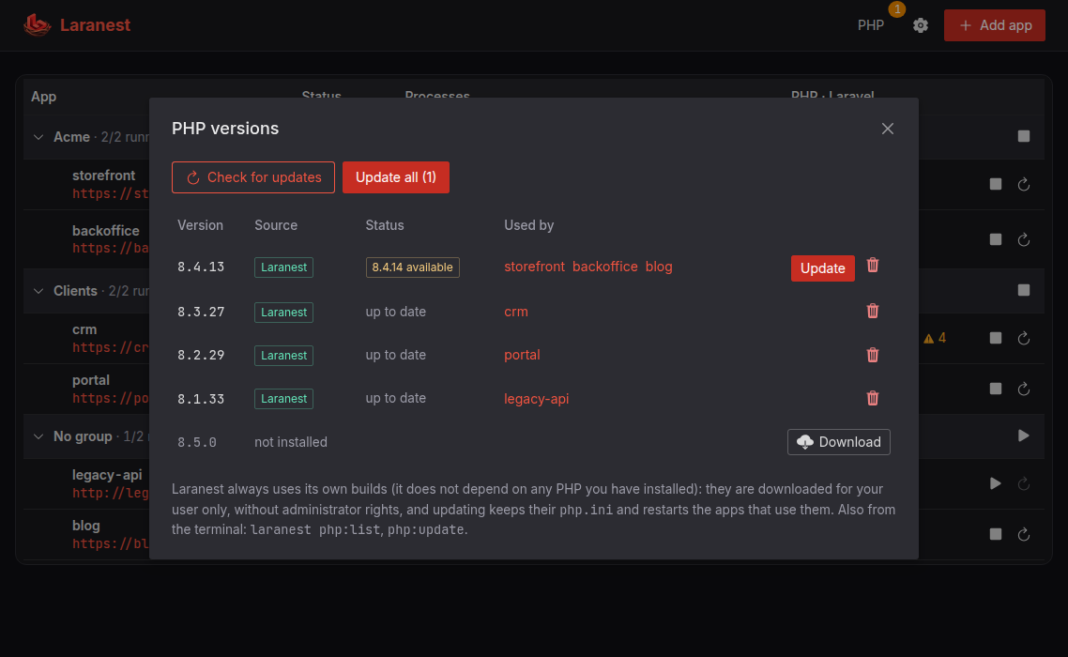1068x657 pixels.
Task: Stop all apps in Clients group
Action: coord(1023,290)
